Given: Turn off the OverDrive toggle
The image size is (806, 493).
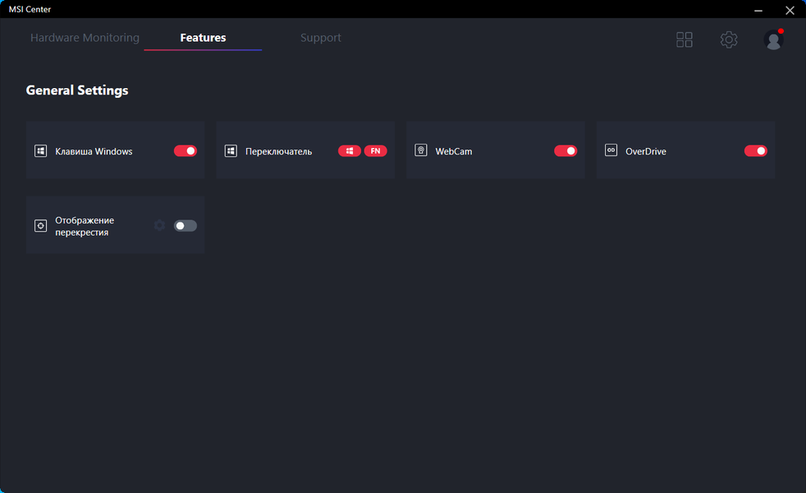Looking at the screenshot, I should point(756,151).
